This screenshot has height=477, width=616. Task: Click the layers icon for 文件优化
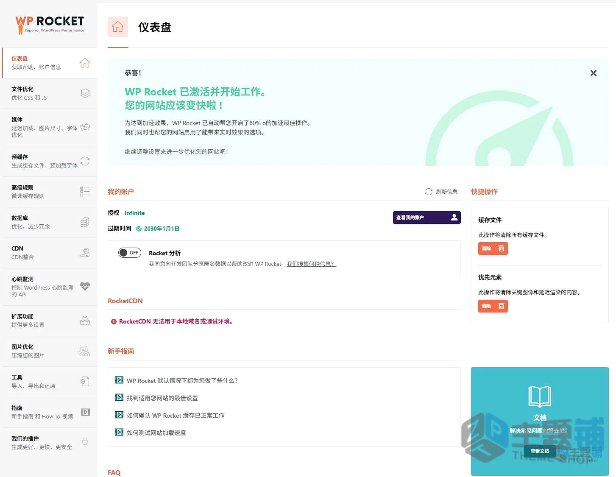(x=85, y=93)
